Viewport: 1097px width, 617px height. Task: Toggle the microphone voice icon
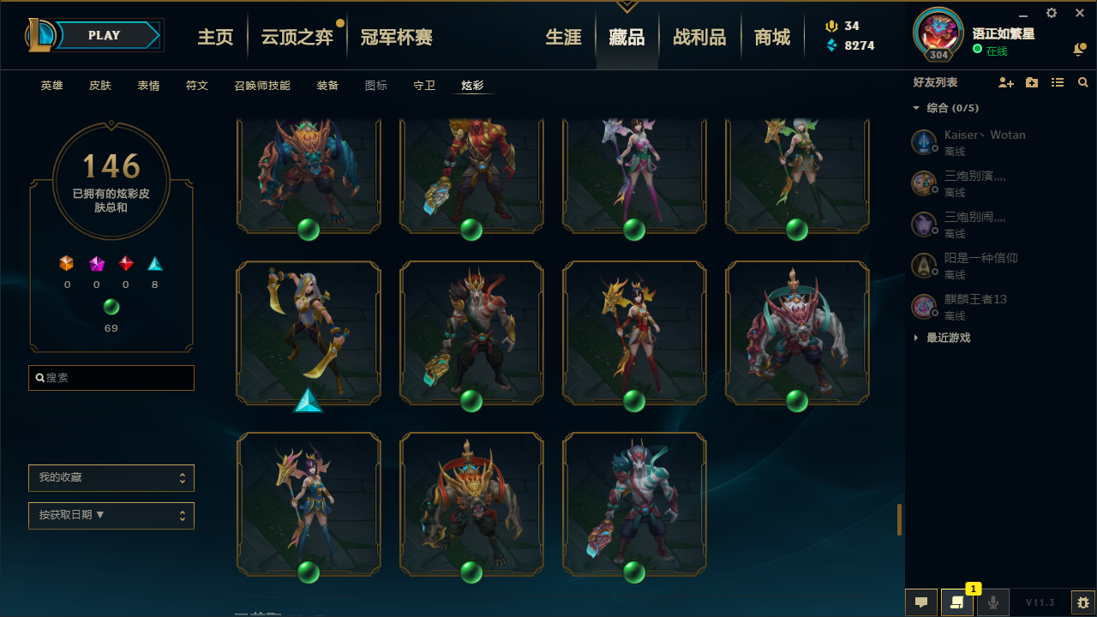pos(993,602)
